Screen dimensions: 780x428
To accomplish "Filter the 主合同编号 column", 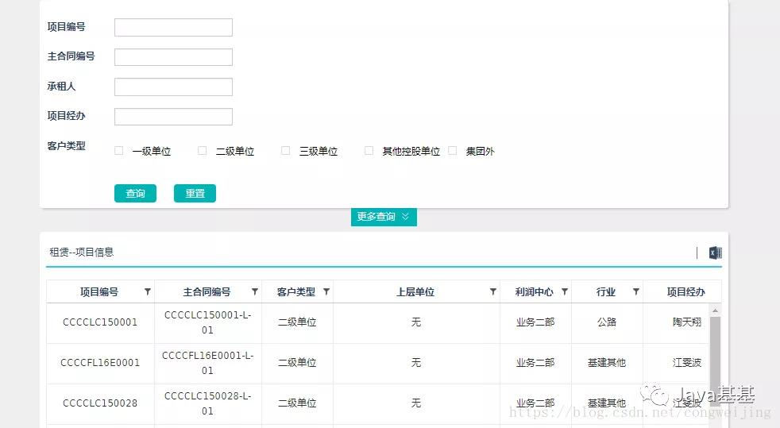I will [255, 291].
